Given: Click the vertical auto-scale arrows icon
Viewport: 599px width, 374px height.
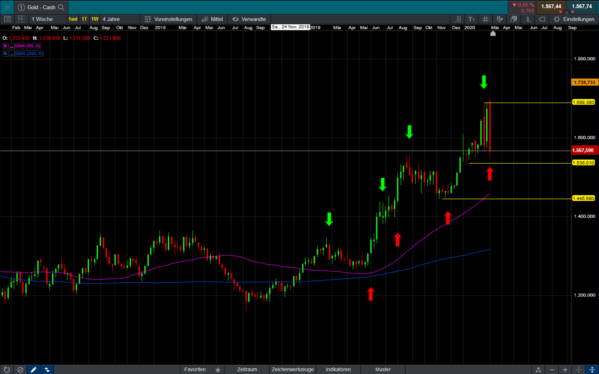Looking at the screenshot, I should coord(592,370).
